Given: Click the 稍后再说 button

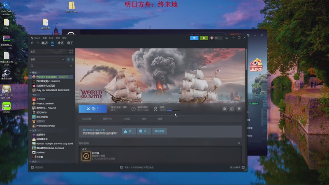Looking at the screenshot, I should 160,131.
